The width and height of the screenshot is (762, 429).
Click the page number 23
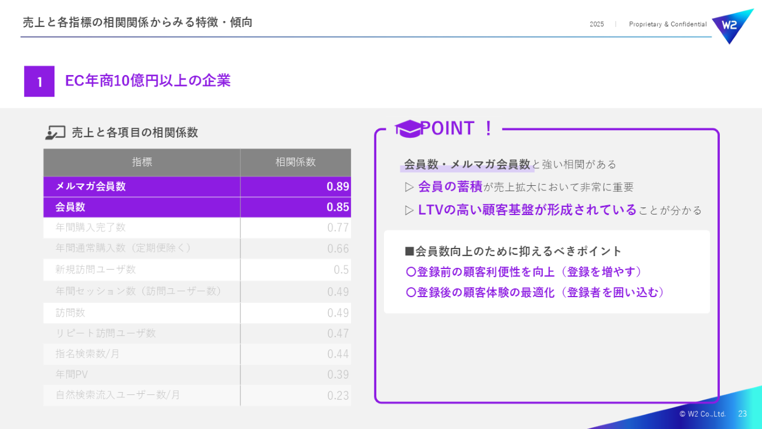742,414
